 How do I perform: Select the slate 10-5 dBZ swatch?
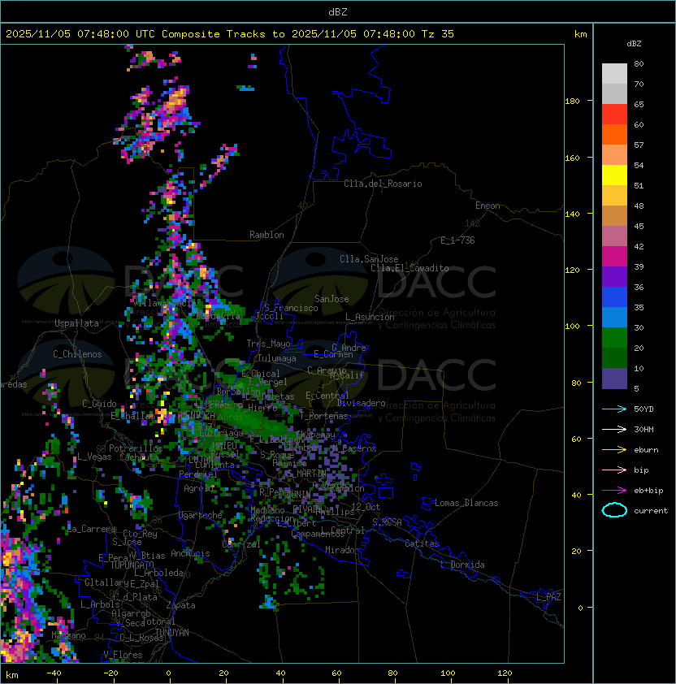tap(614, 379)
